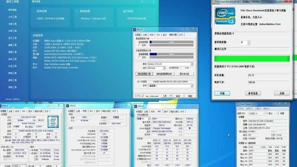Click the 提交和比较 button in CPU-Z

[184, 74]
